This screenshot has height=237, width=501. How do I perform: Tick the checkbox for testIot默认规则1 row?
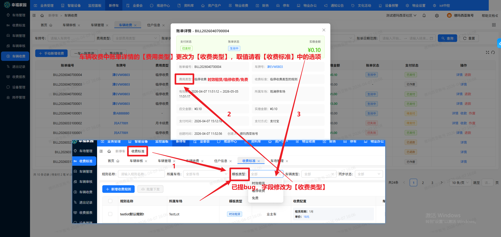pyautogui.click(x=110, y=214)
